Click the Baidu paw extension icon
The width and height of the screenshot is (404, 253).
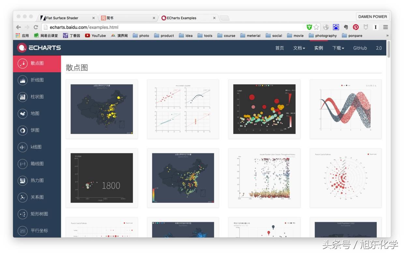(336, 27)
